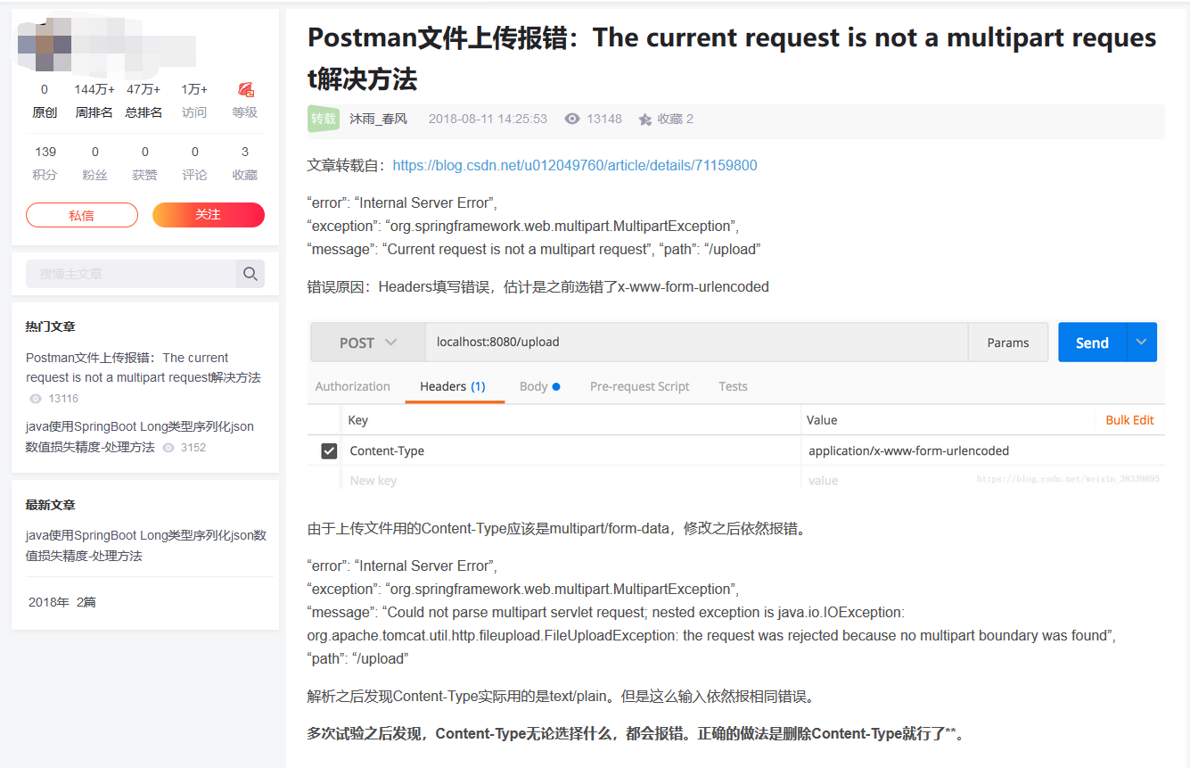Click the eye icon beside 3152 views
Screen dimensions: 1190x768
(168, 448)
